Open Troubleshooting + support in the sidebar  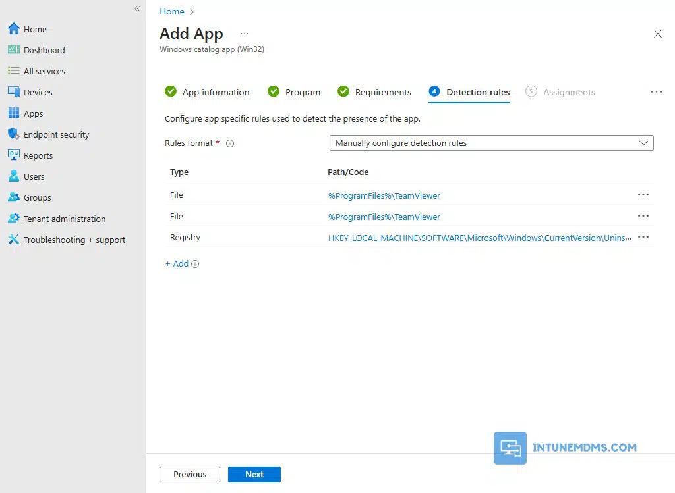[74, 240]
